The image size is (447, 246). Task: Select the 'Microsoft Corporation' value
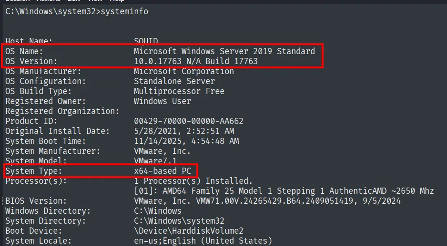184,71
